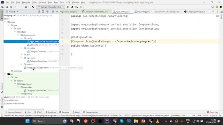
Task: Collapse the controller package under main
Action: pyautogui.click(x=21, y=48)
